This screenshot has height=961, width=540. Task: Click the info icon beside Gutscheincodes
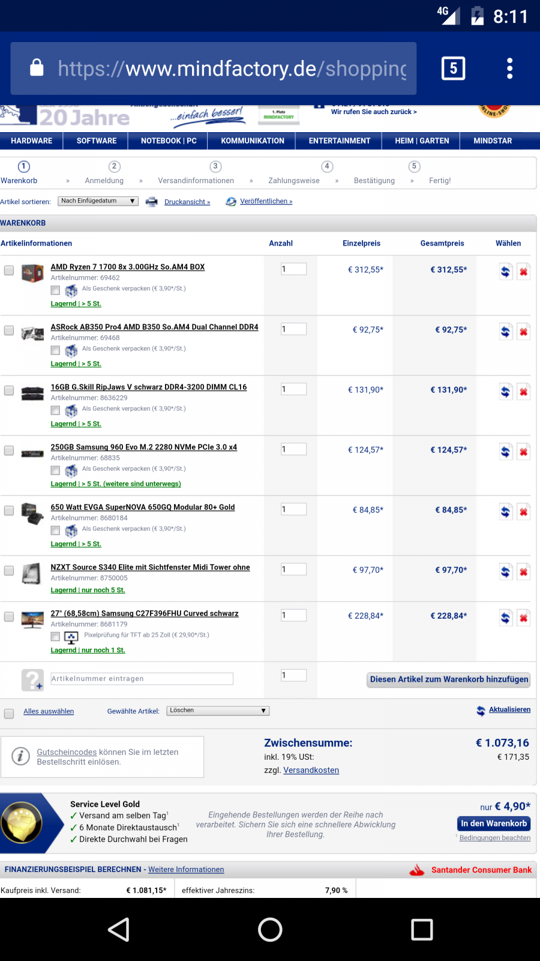[x=20, y=756]
